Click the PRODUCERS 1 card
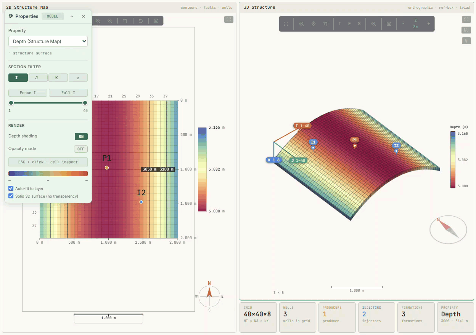 [337, 317]
